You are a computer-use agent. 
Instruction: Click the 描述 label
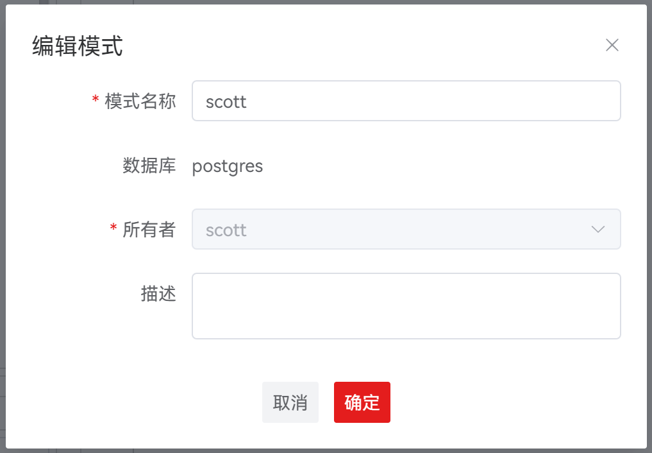click(x=158, y=293)
